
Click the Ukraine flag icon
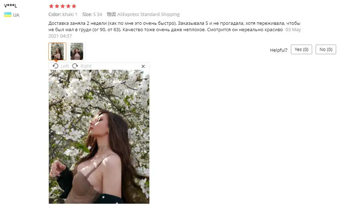pyautogui.click(x=8, y=15)
